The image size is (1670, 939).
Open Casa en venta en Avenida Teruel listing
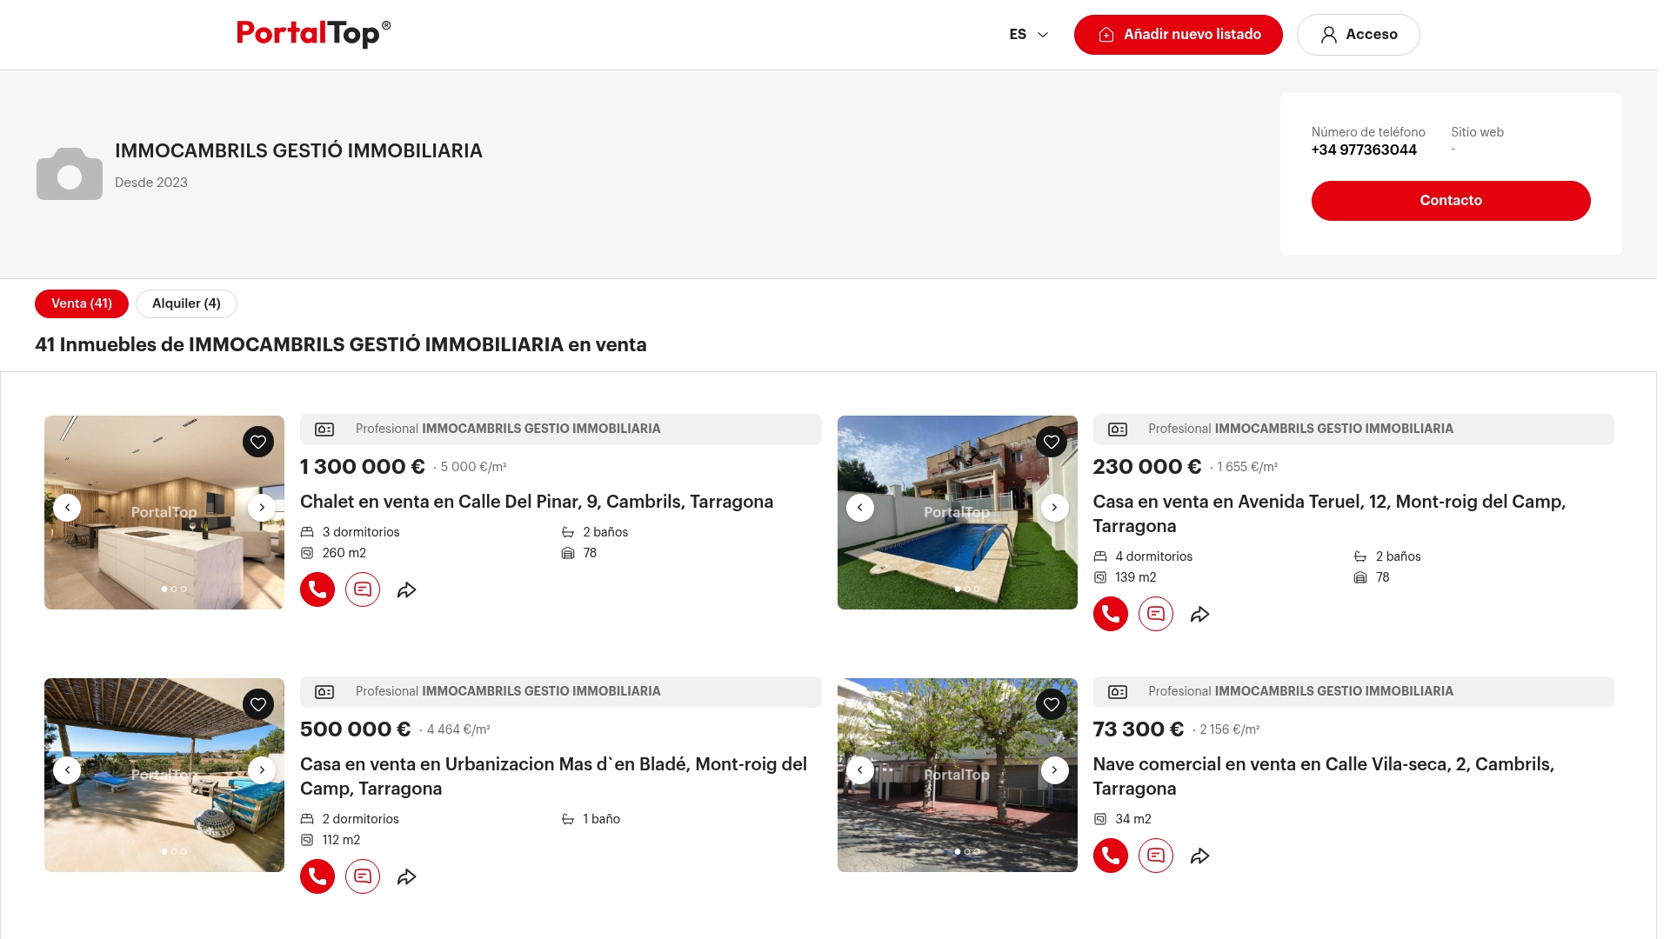point(1329,514)
